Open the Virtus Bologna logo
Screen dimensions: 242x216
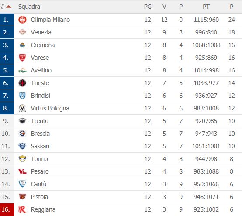(x=22, y=108)
